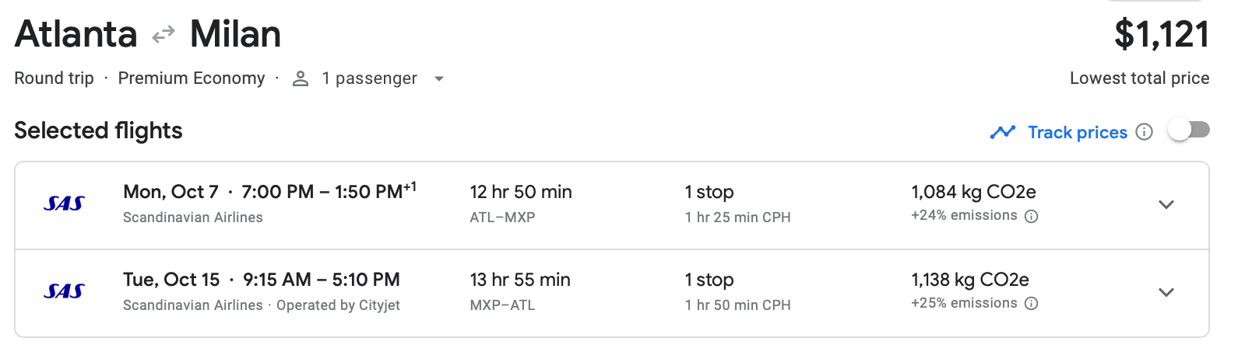Click the Operated by Cityjet text
Image resolution: width=1238 pixels, height=362 pixels.
[338, 305]
